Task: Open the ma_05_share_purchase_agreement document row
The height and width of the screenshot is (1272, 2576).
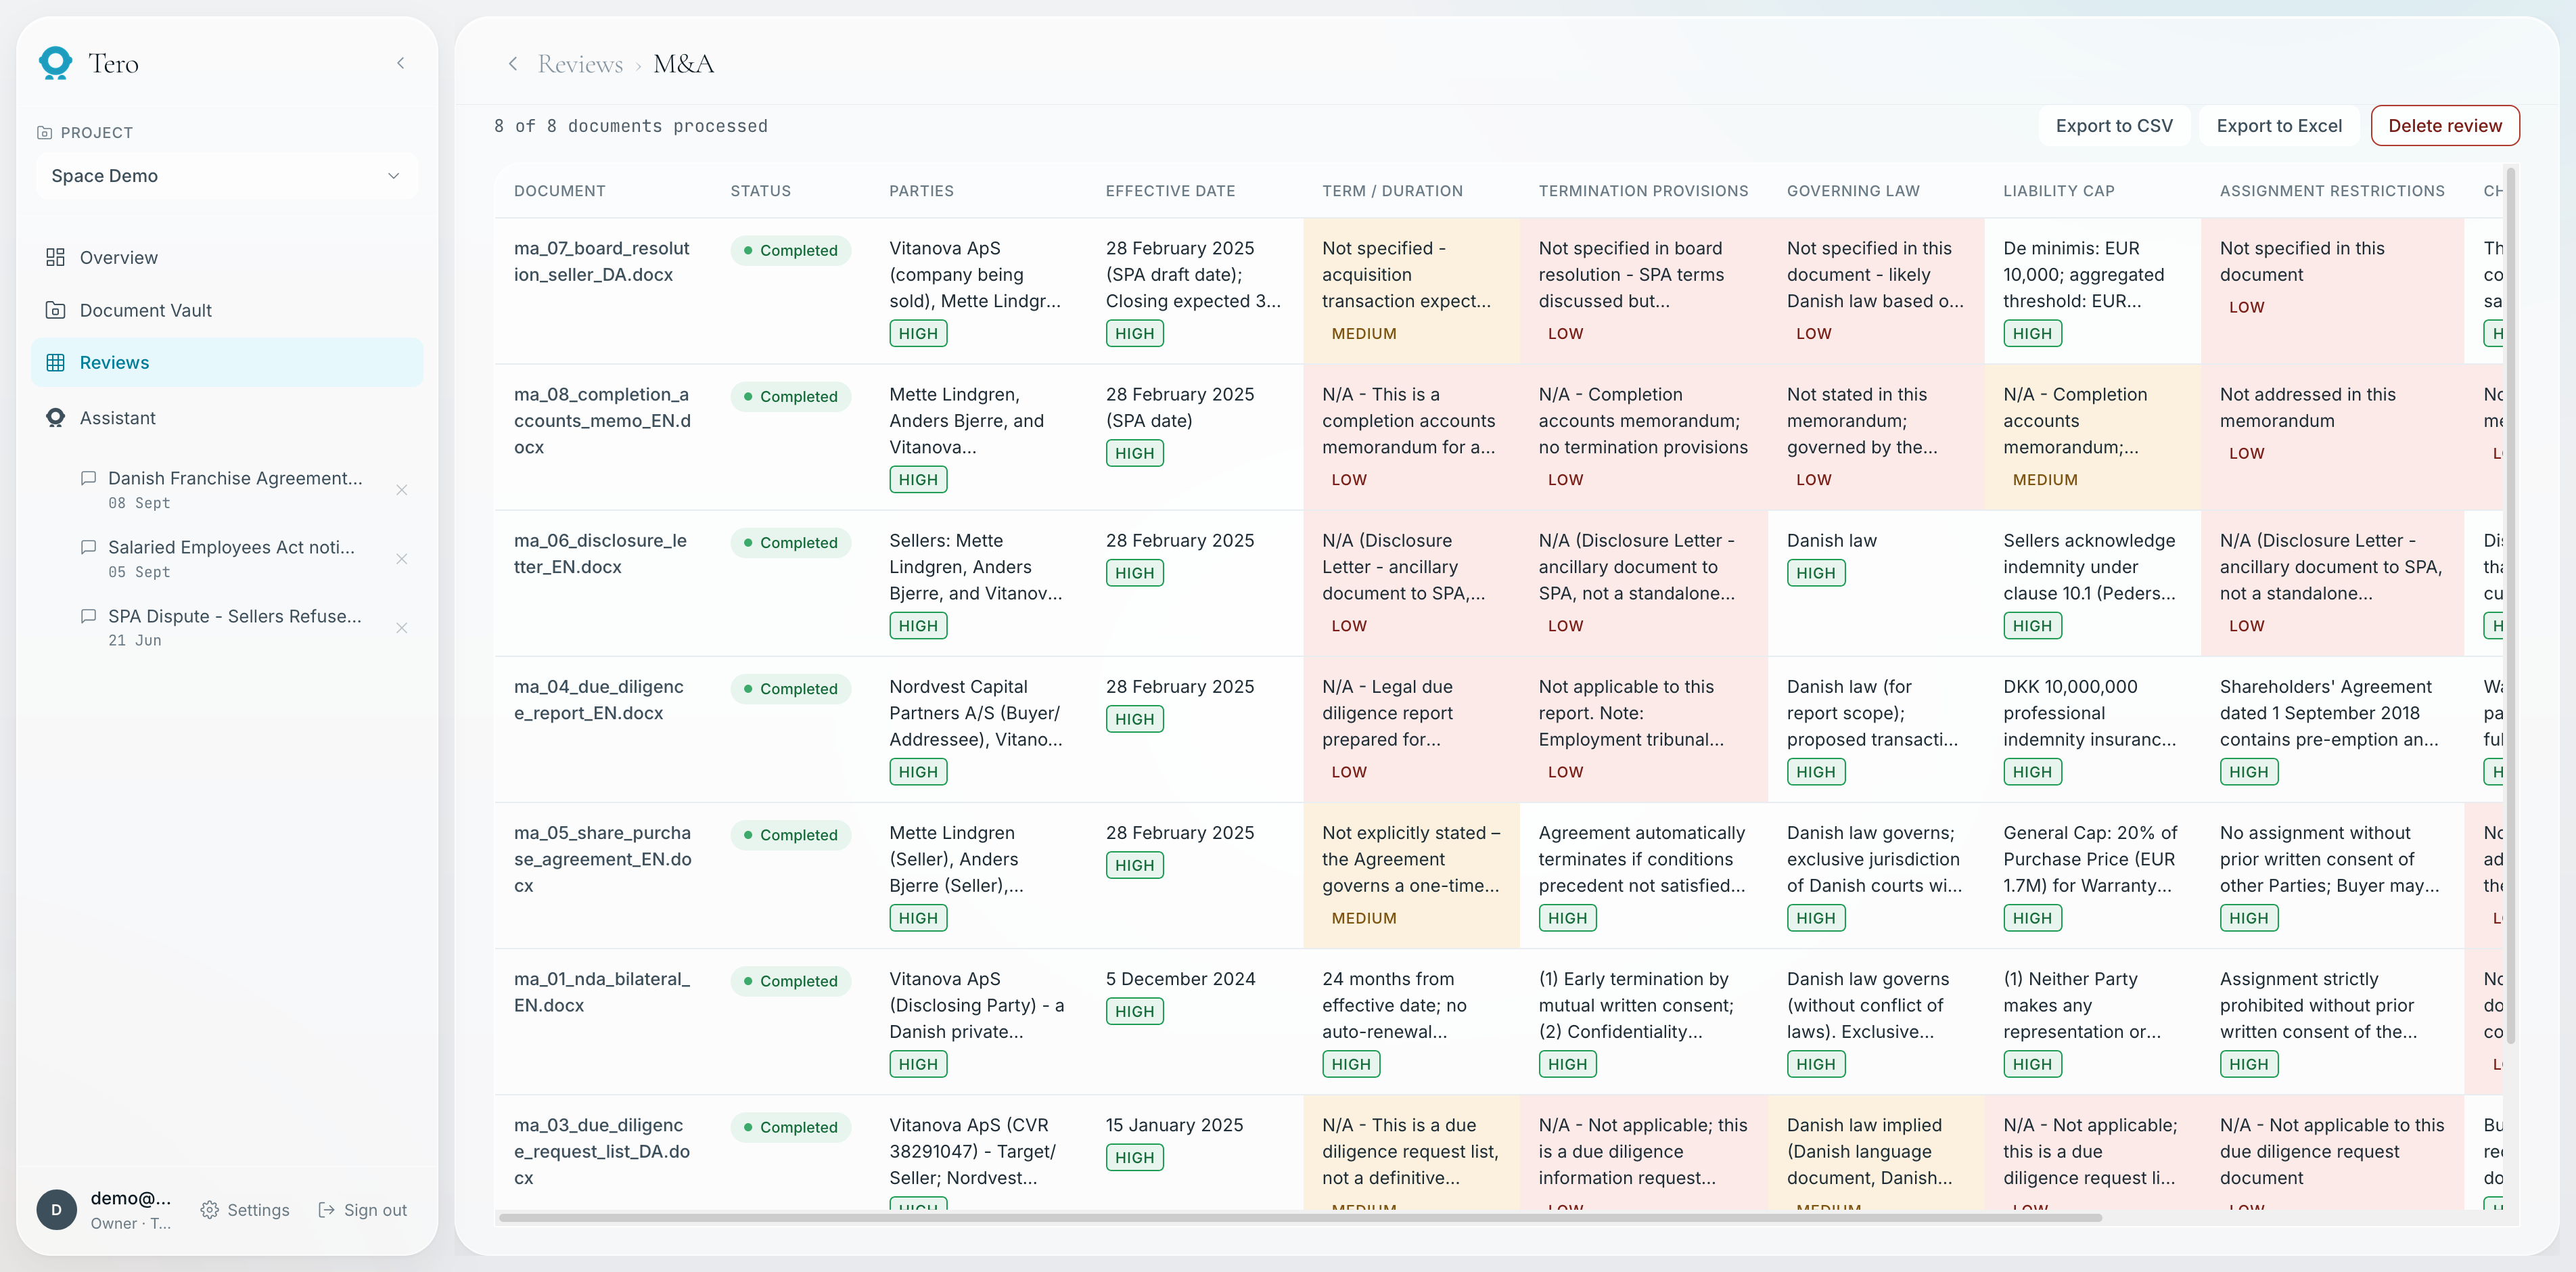Action: (602, 859)
